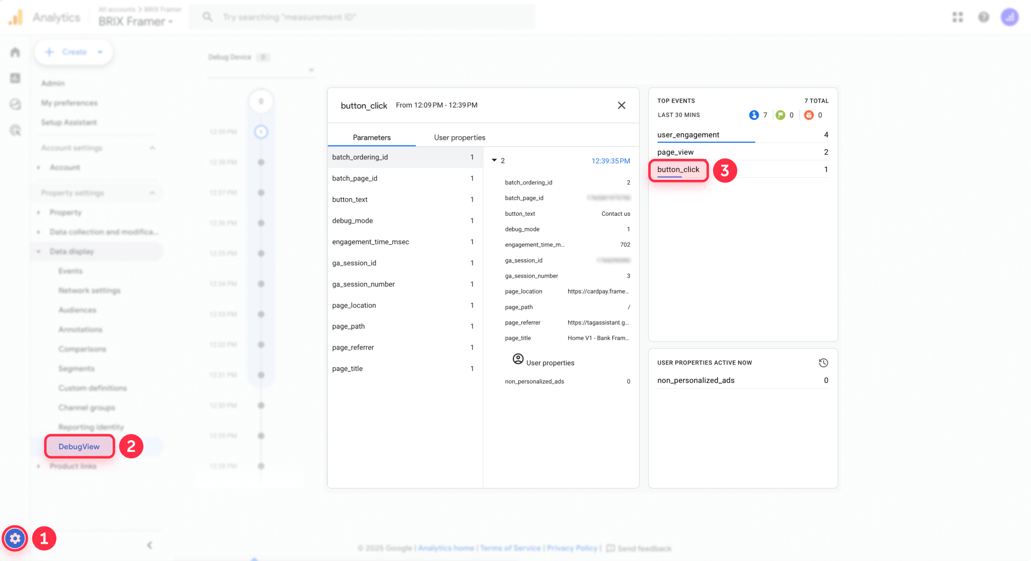Toggle the green key events filter

(780, 114)
